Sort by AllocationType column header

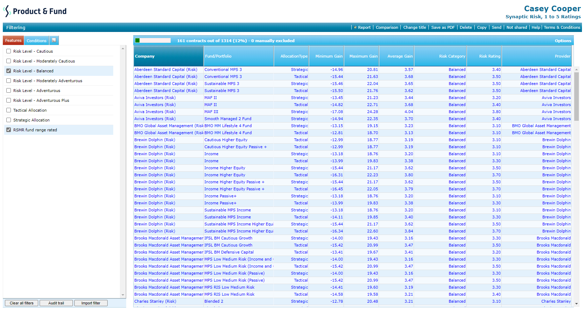pyautogui.click(x=291, y=56)
